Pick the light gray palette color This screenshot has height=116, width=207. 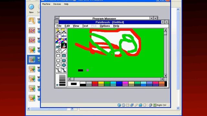(89, 83)
